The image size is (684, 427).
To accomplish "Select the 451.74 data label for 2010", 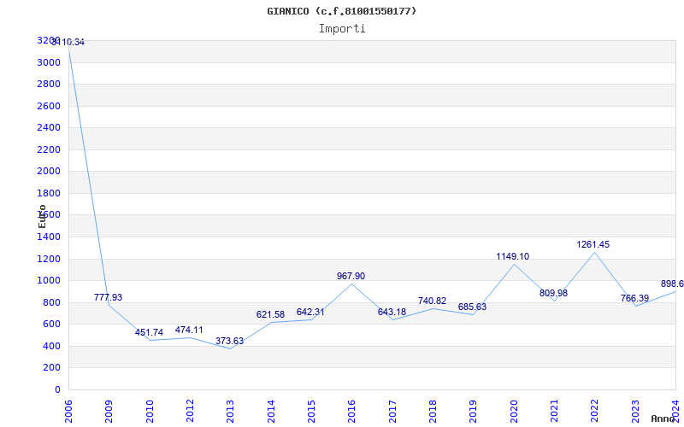I will [149, 332].
